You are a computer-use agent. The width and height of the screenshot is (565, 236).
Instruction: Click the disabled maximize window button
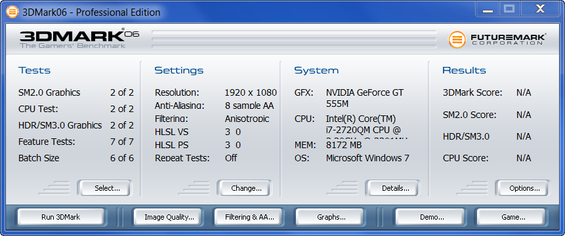[509, 9]
